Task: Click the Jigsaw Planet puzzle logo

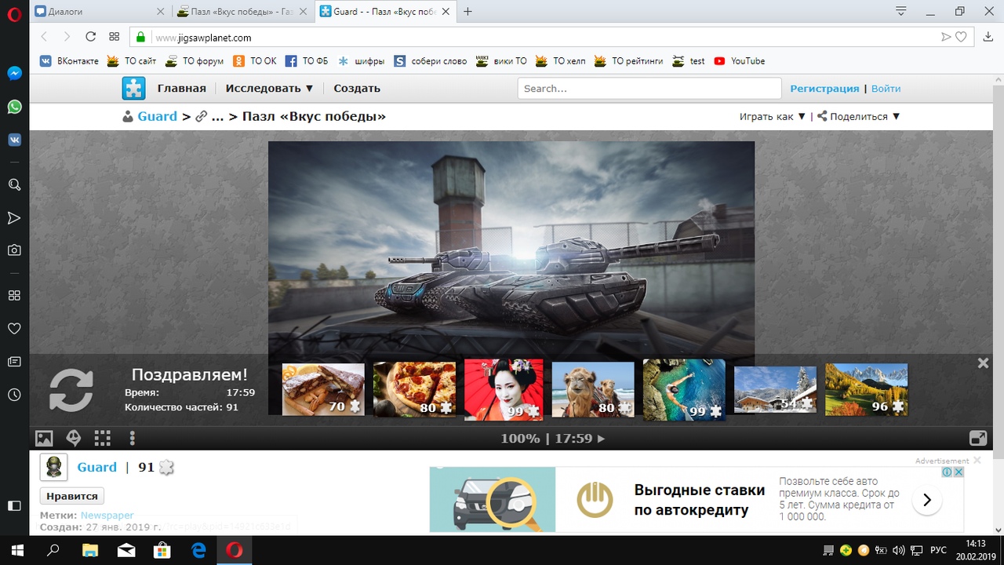Action: (x=133, y=88)
